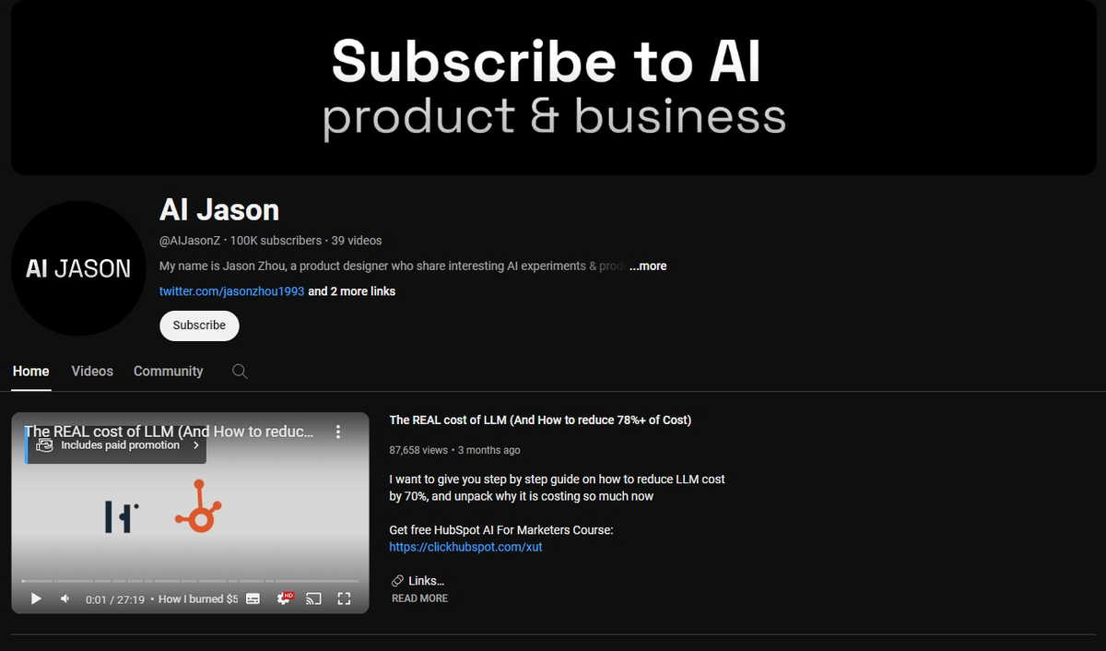Click the cast to TV icon

click(313, 598)
